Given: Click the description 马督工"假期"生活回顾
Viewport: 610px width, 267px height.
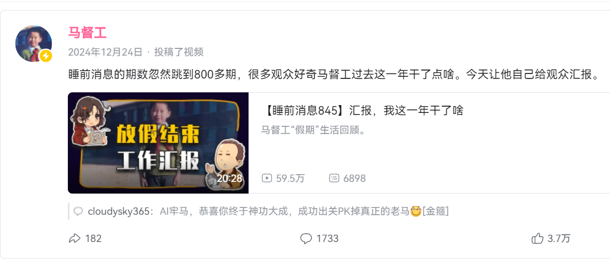Looking at the screenshot, I should coord(313,130).
